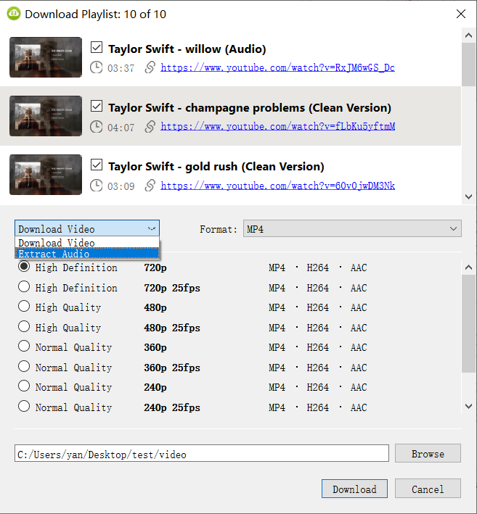Screen dimensions: 477x514
Task: Open the Format MP4 dropdown
Action: pos(352,229)
